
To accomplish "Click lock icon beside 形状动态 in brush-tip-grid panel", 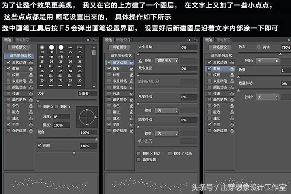I will [31, 63].
